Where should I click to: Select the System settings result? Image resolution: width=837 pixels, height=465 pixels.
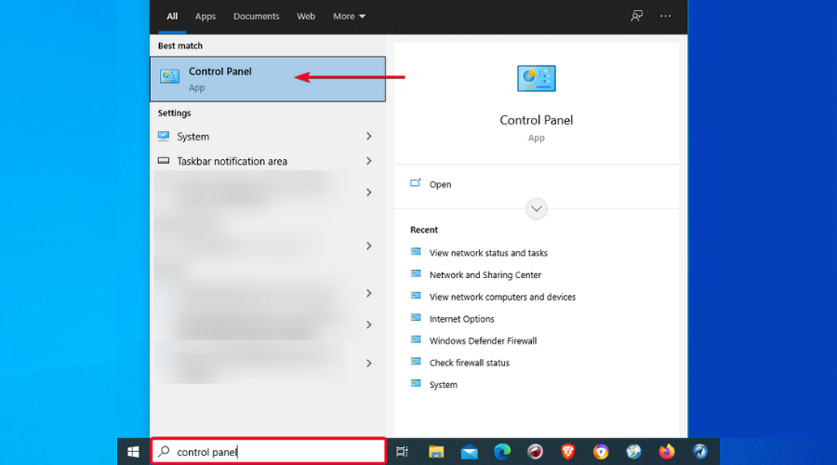(x=268, y=136)
